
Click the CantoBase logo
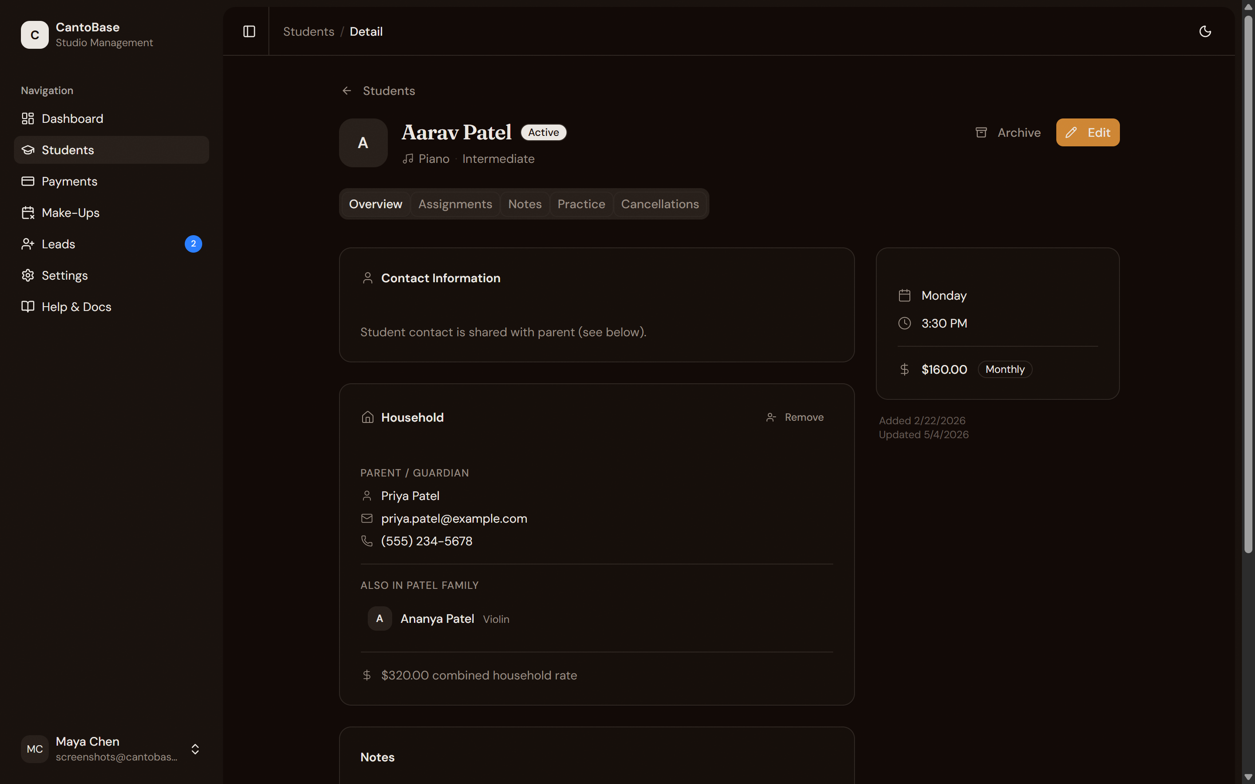[35, 35]
